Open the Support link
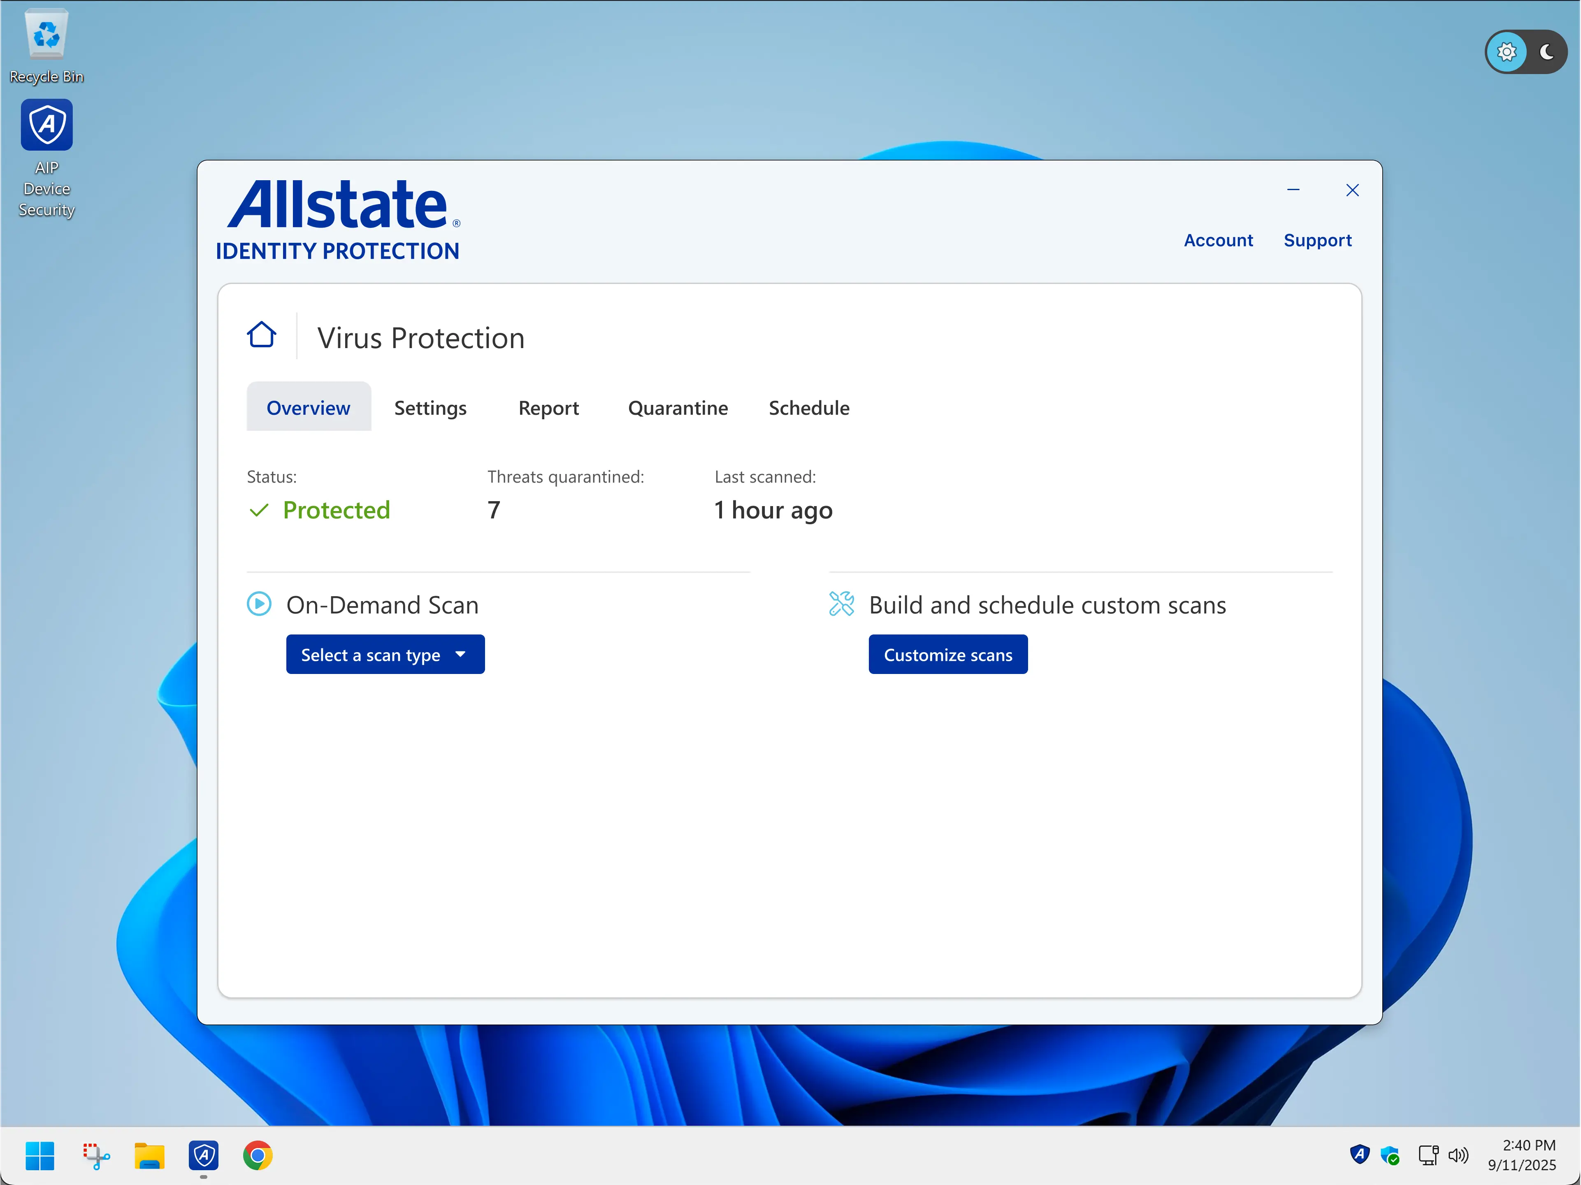The height and width of the screenshot is (1185, 1581). (1317, 240)
